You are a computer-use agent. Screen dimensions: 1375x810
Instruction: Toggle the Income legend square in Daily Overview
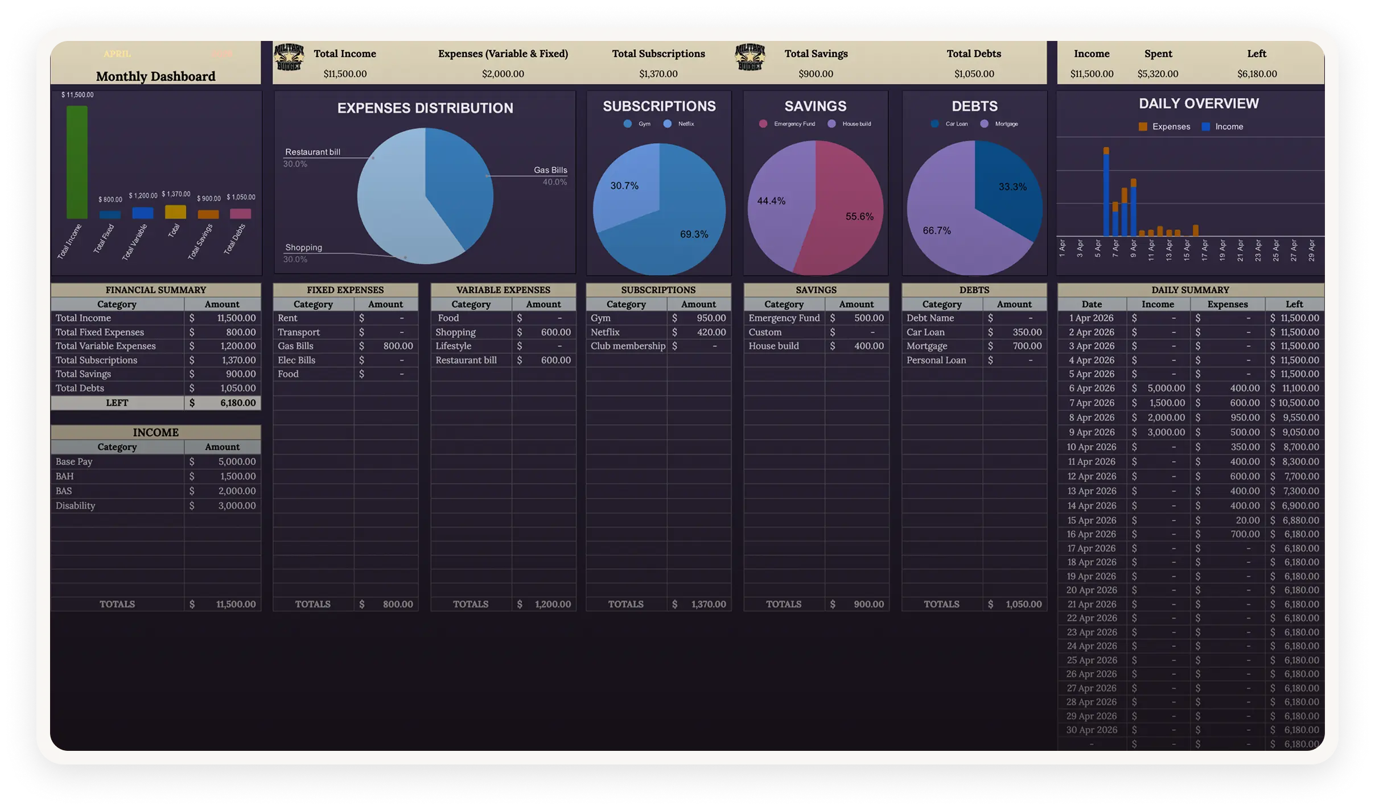(1206, 127)
